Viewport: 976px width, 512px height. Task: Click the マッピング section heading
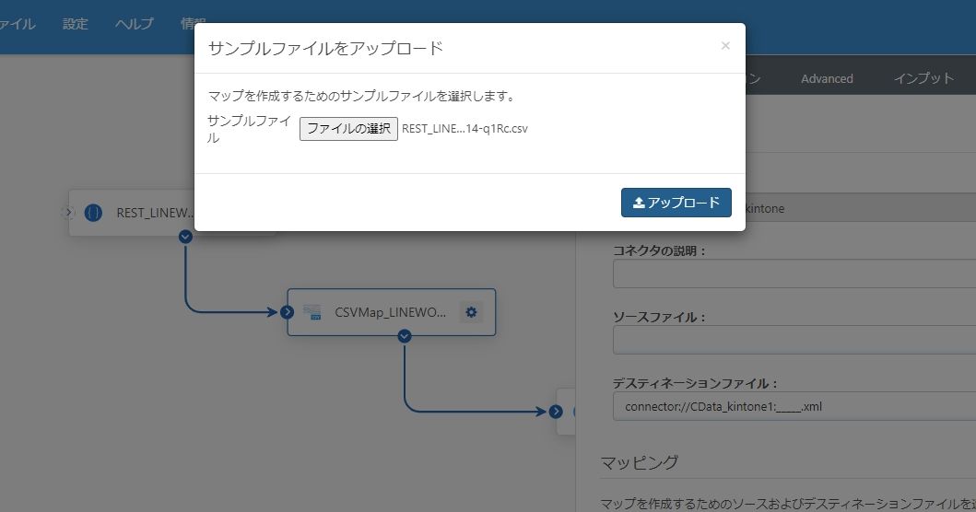[x=640, y=462]
